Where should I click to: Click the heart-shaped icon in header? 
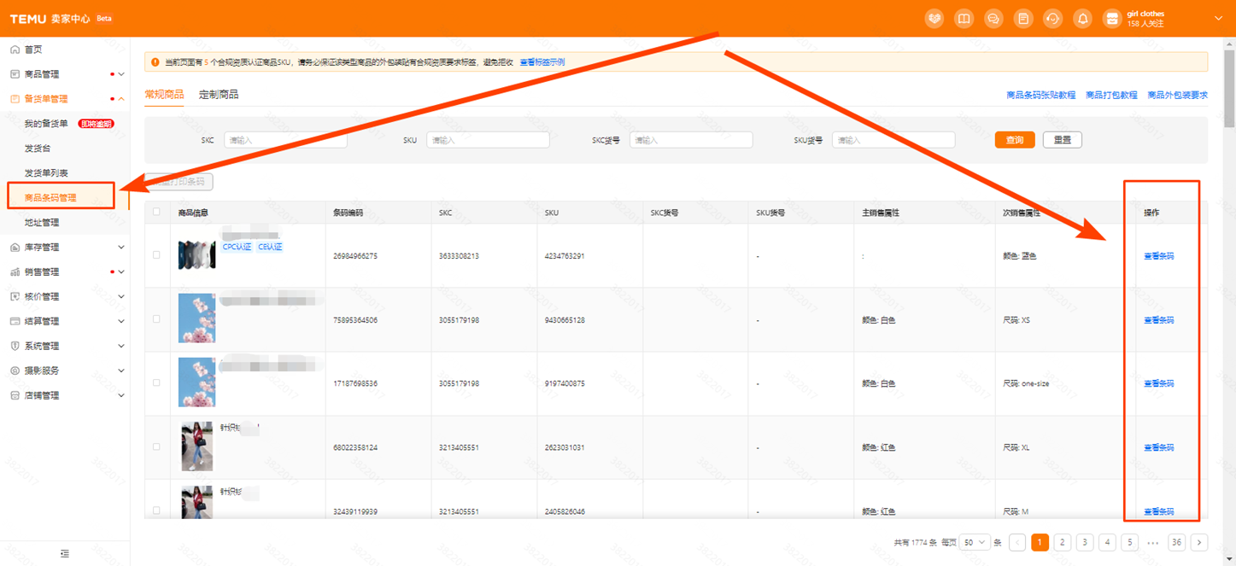click(934, 19)
